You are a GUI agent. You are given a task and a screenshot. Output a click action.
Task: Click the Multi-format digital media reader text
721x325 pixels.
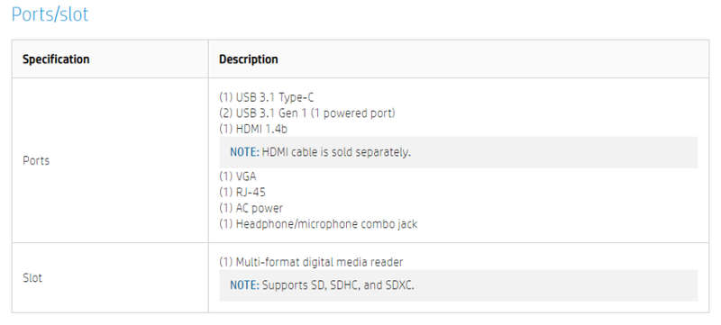pos(311,262)
